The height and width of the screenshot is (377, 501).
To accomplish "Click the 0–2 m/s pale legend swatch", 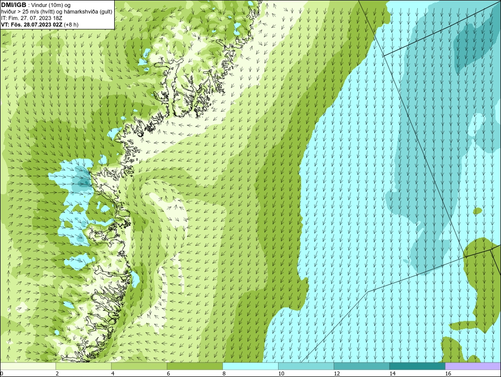I will pyautogui.click(x=28, y=366).
